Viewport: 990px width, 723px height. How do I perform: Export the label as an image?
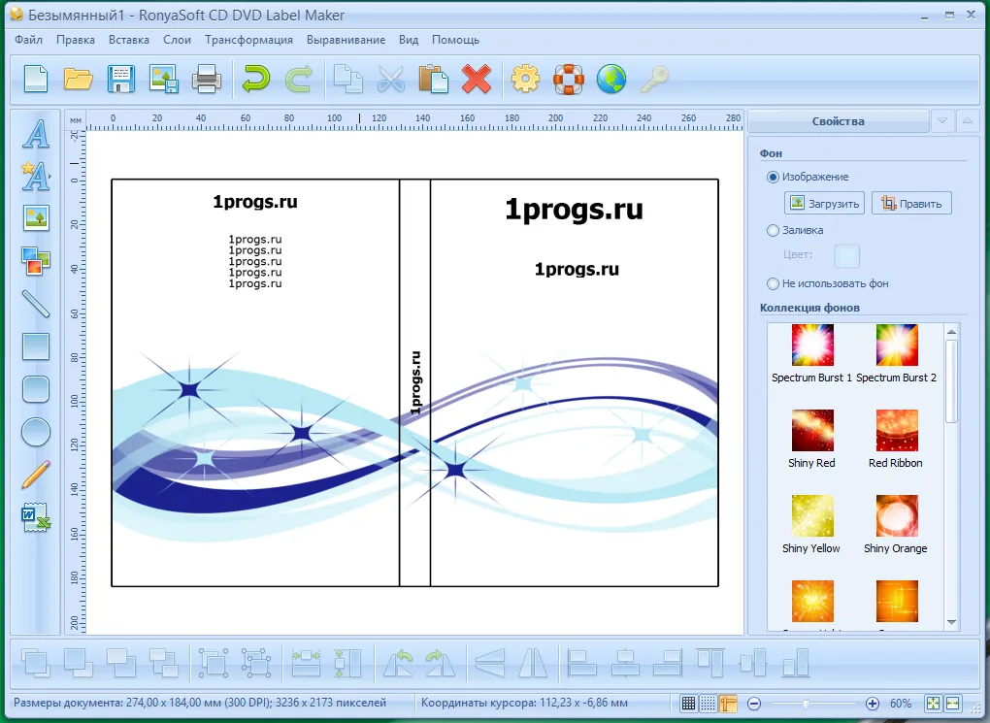click(x=163, y=80)
